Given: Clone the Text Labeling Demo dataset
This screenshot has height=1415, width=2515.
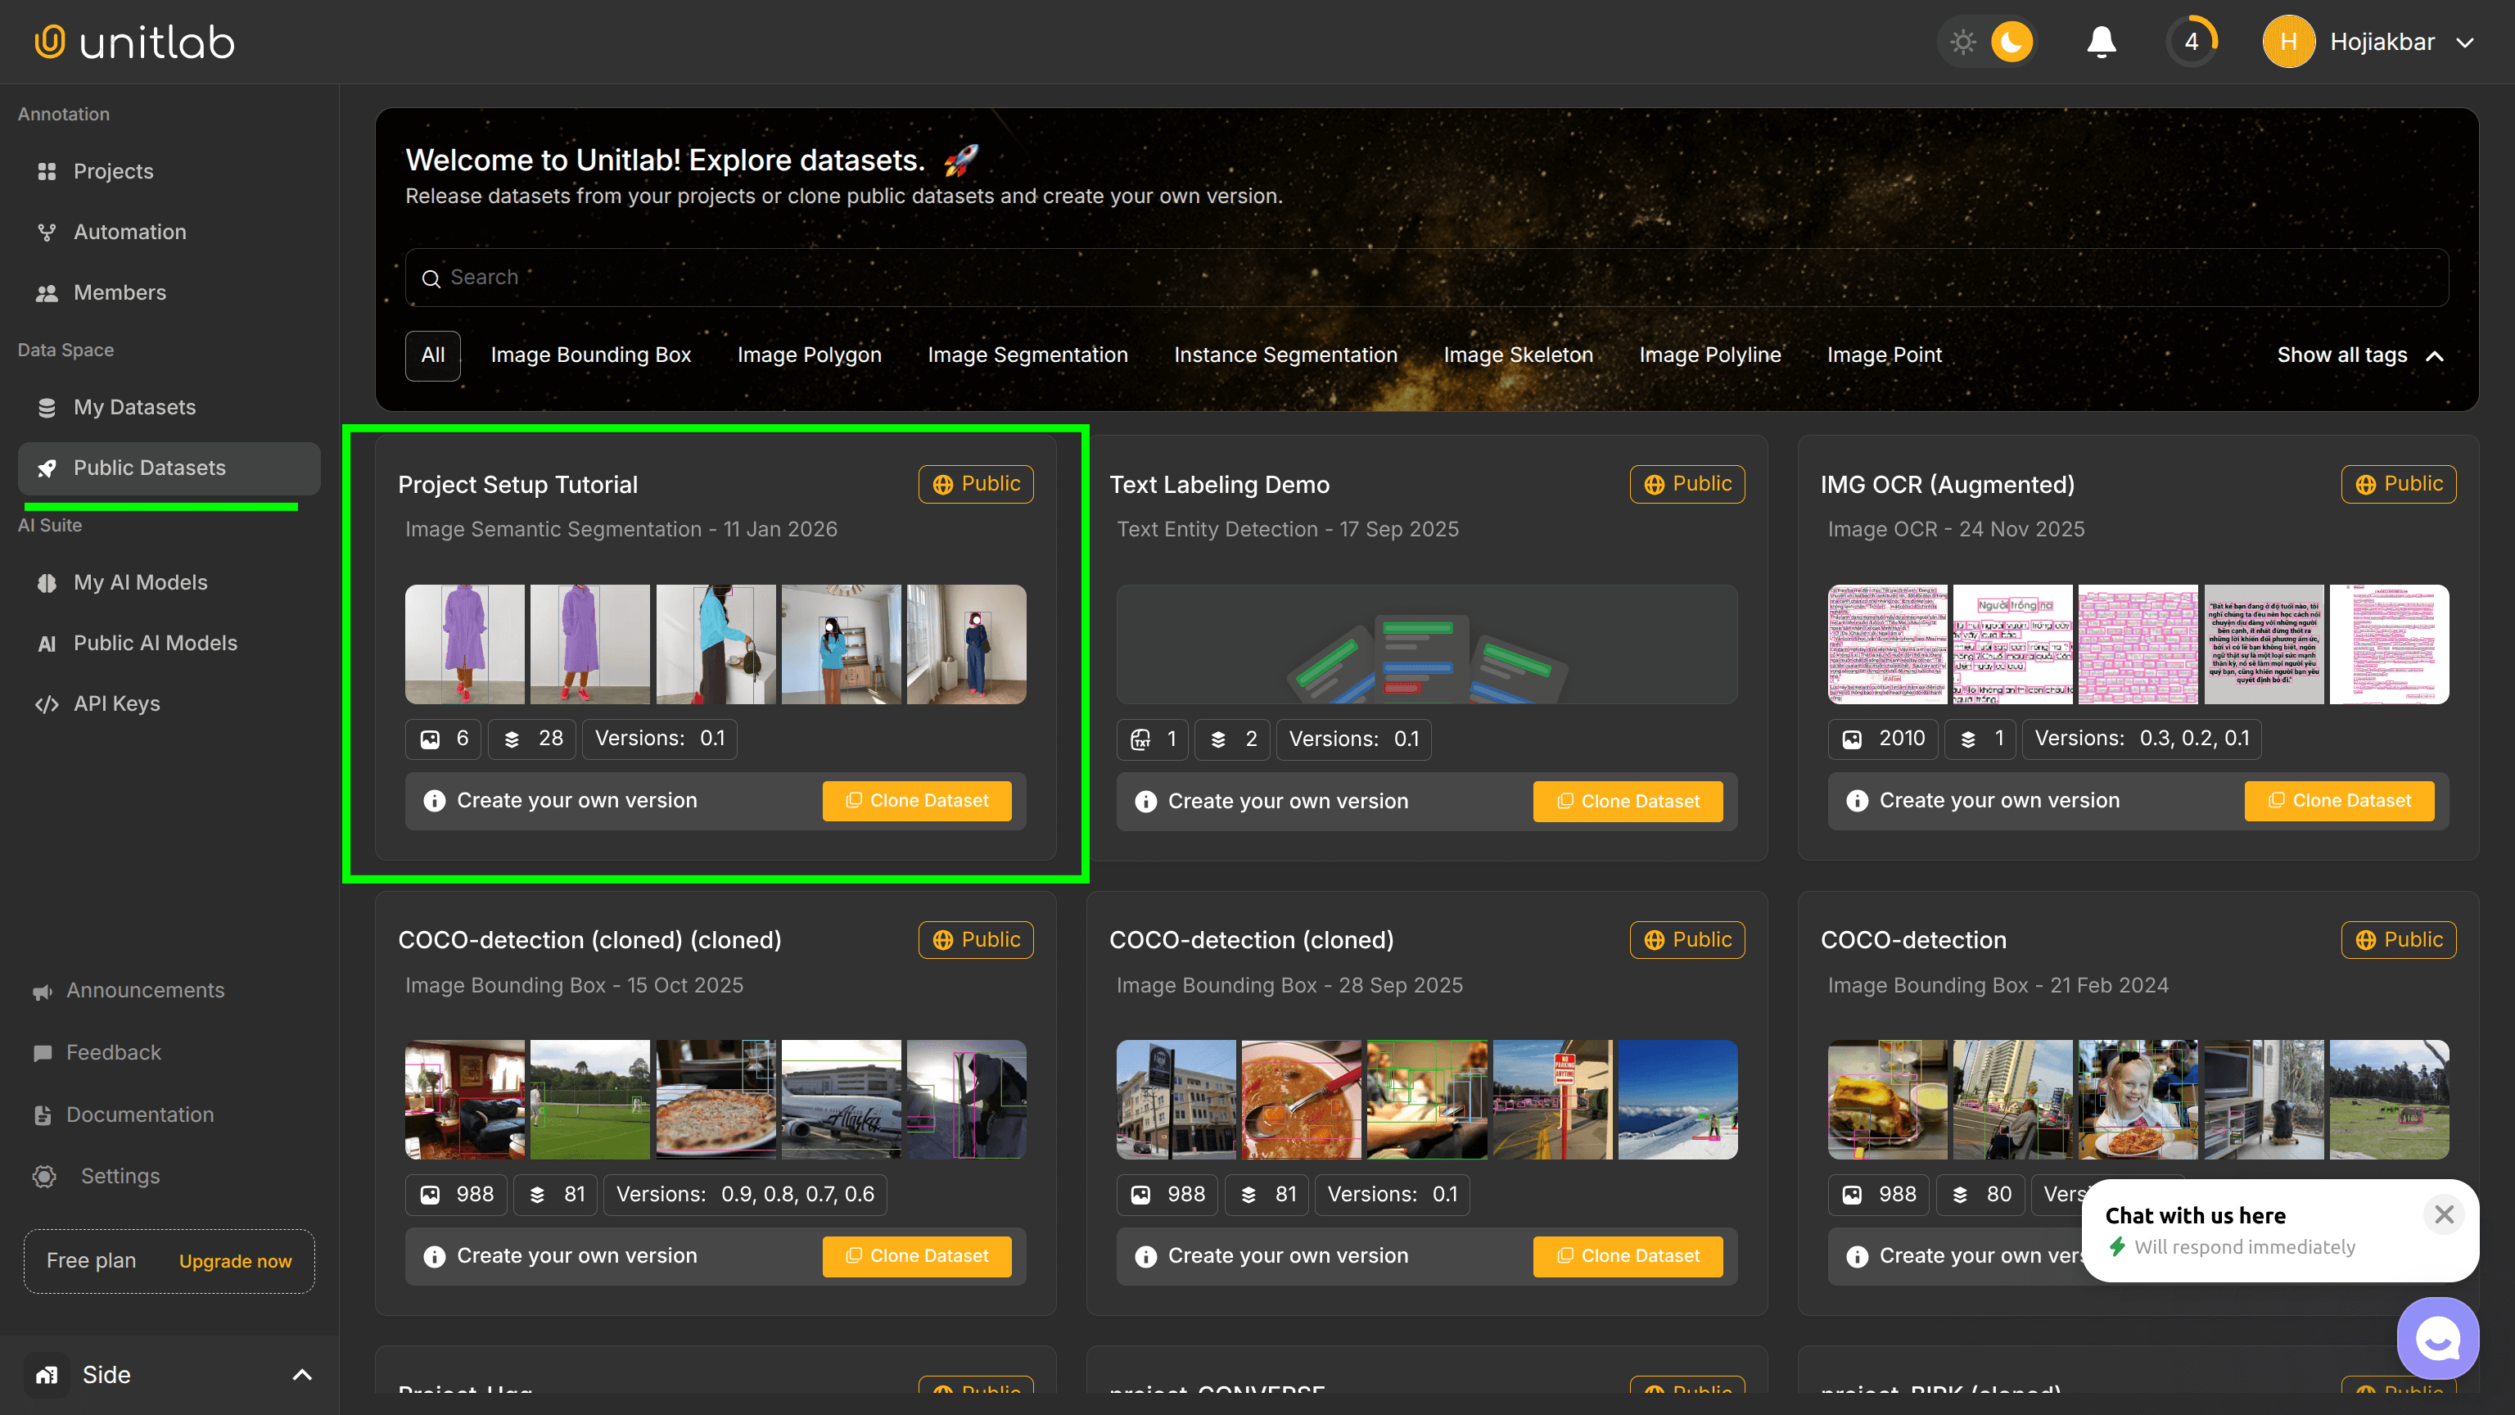Looking at the screenshot, I should [1628, 802].
